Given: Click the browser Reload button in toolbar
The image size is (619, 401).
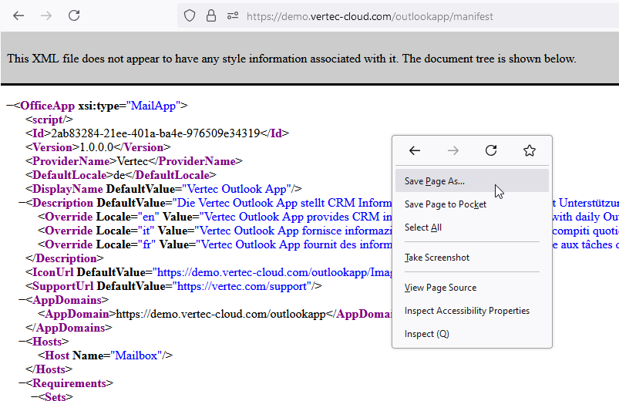Looking at the screenshot, I should (74, 15).
